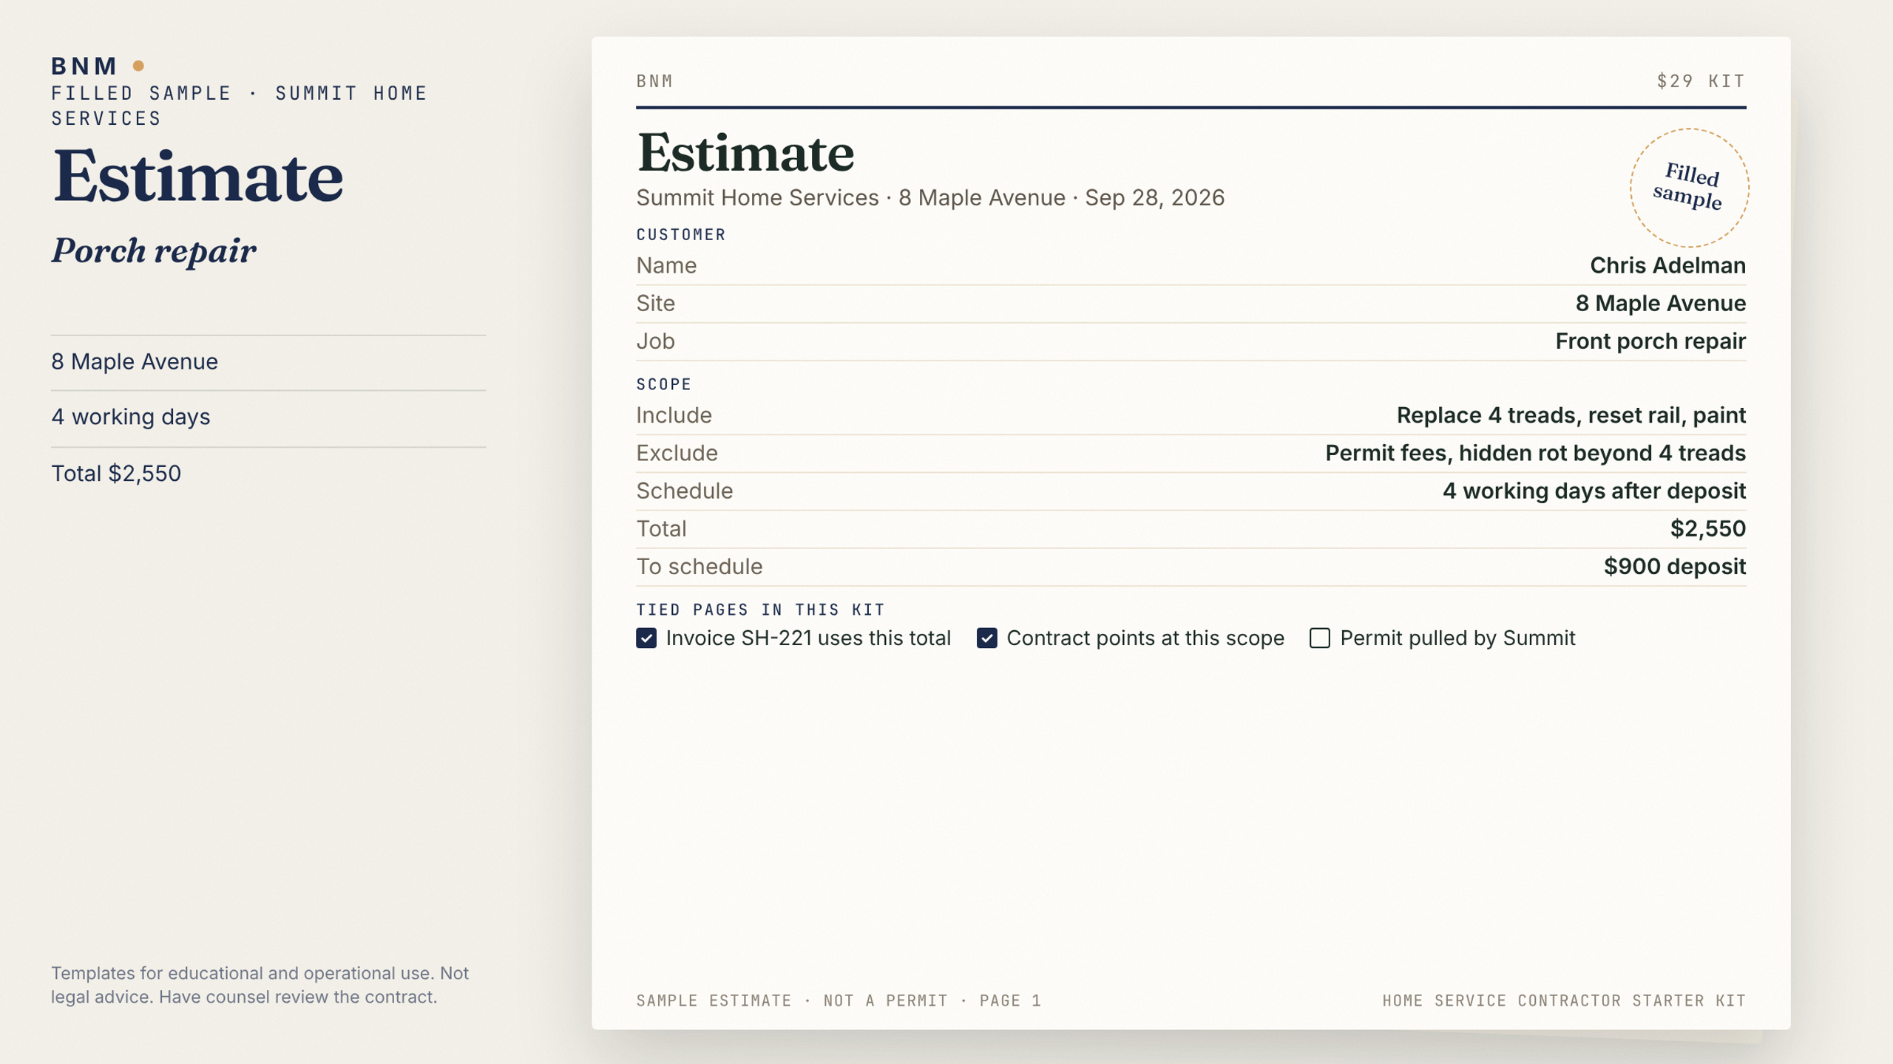Click the Filled sample circular stamp
The image size is (1893, 1064).
pyautogui.click(x=1689, y=188)
